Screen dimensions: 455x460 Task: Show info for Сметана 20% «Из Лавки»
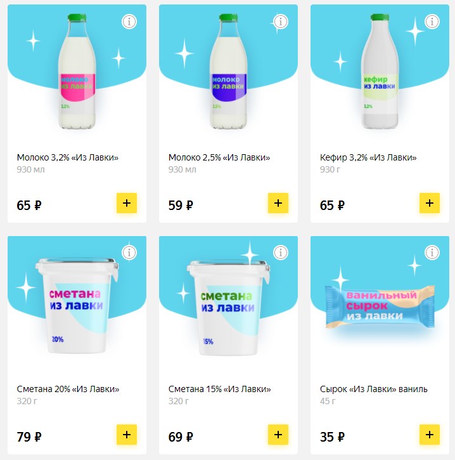point(129,253)
